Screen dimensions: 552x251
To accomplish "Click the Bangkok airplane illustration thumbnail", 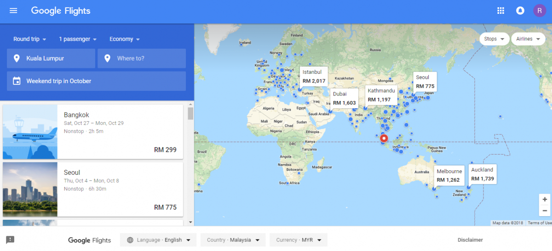I will [30, 132].
